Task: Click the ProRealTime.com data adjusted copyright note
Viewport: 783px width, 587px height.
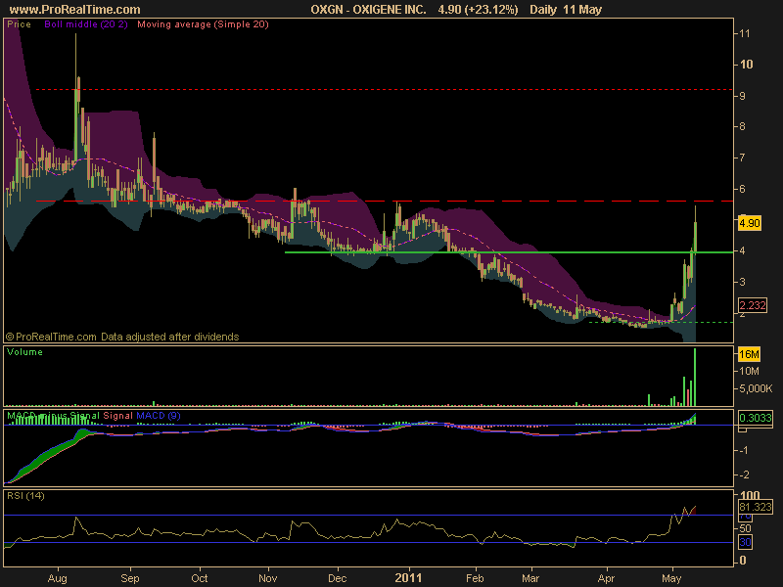Action: pos(121,337)
